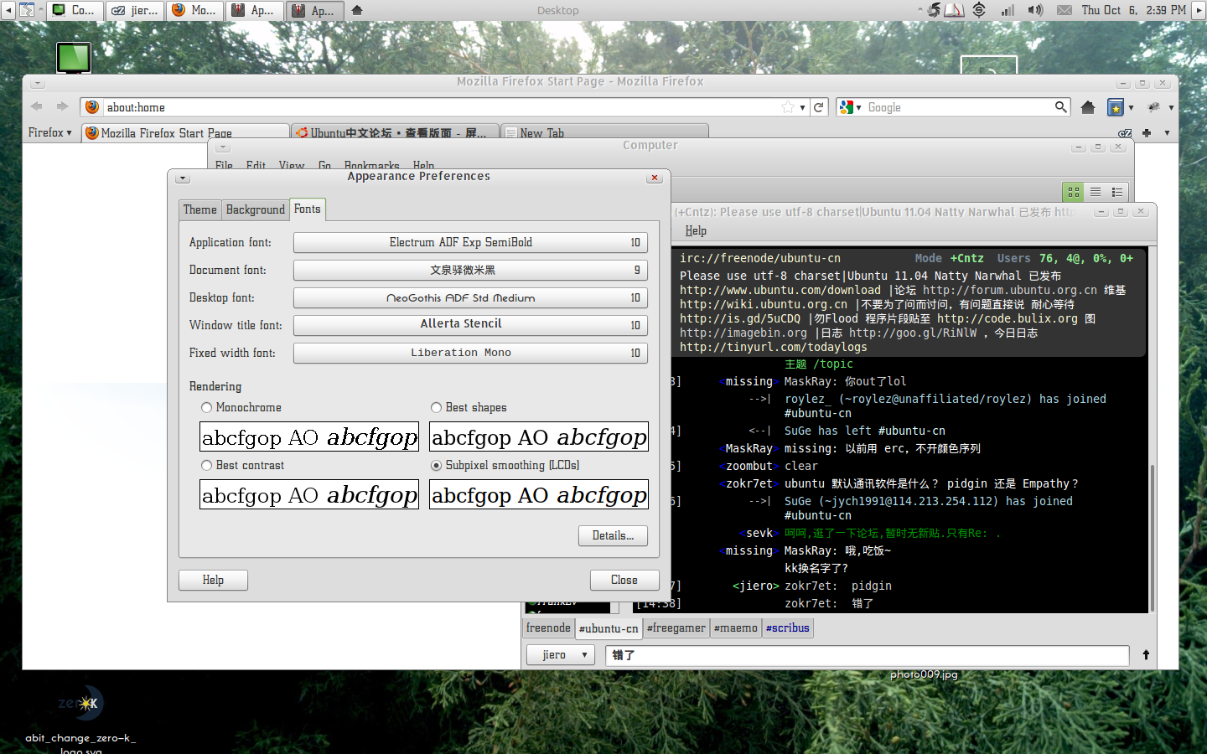Click the bookmark star in URL bar
Image resolution: width=1207 pixels, height=754 pixels.
tap(788, 107)
